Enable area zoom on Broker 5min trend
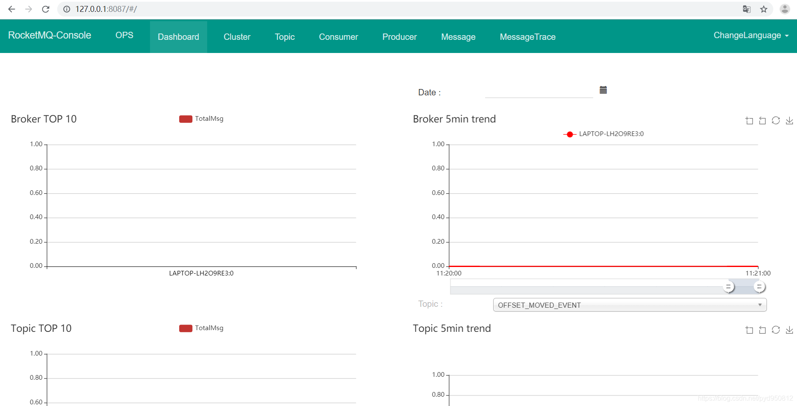Viewport: 797px width, 406px height. coord(749,121)
